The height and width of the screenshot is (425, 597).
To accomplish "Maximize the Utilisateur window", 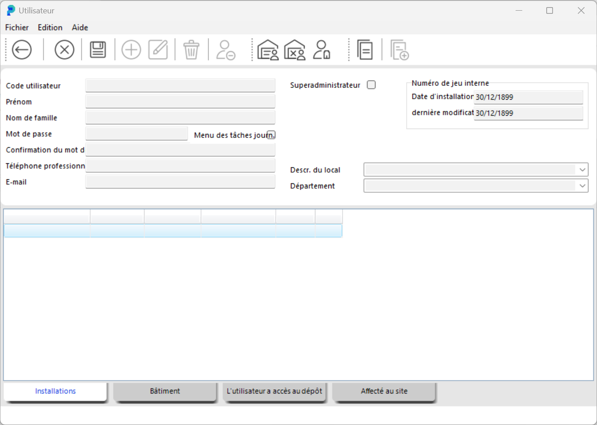I will click(x=550, y=10).
